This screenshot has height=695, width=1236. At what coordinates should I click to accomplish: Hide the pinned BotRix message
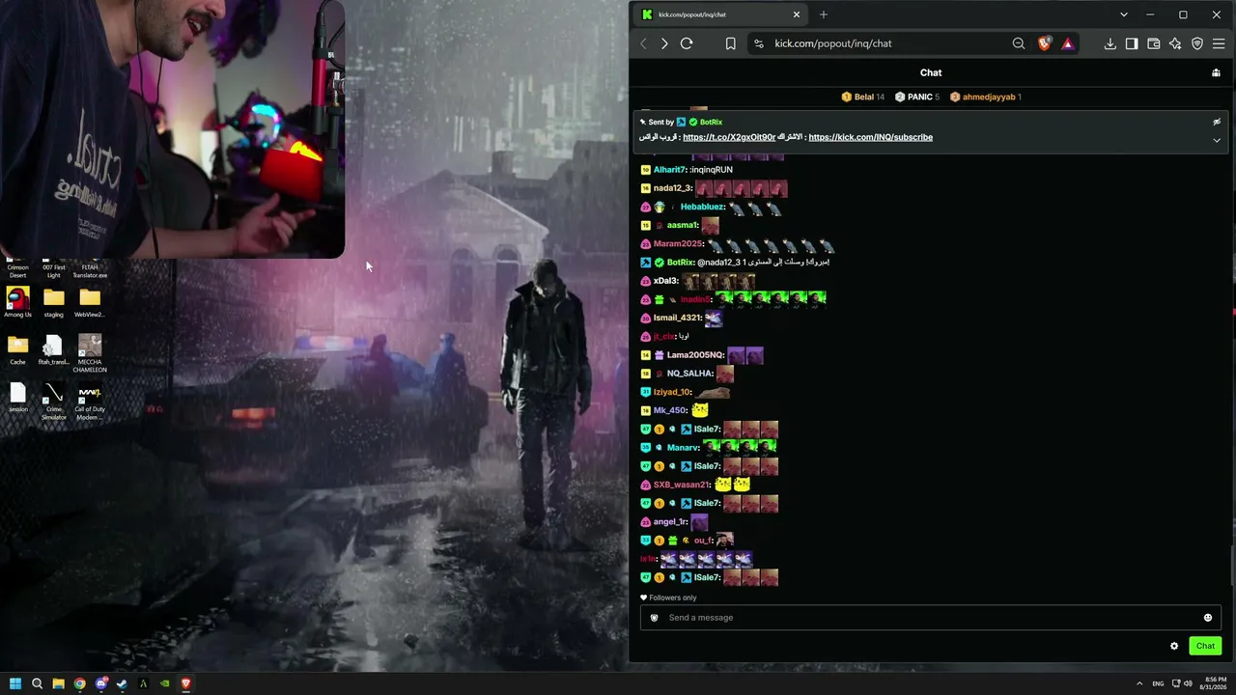pos(1217,122)
